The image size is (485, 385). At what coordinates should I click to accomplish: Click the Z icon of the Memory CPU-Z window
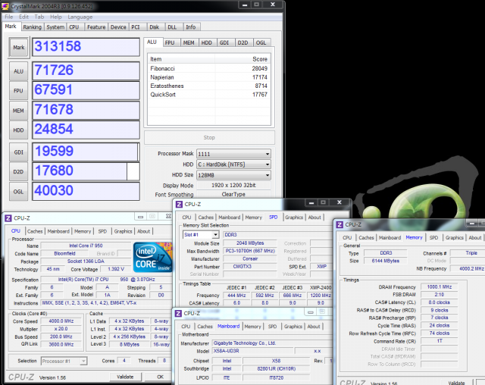[x=339, y=224]
